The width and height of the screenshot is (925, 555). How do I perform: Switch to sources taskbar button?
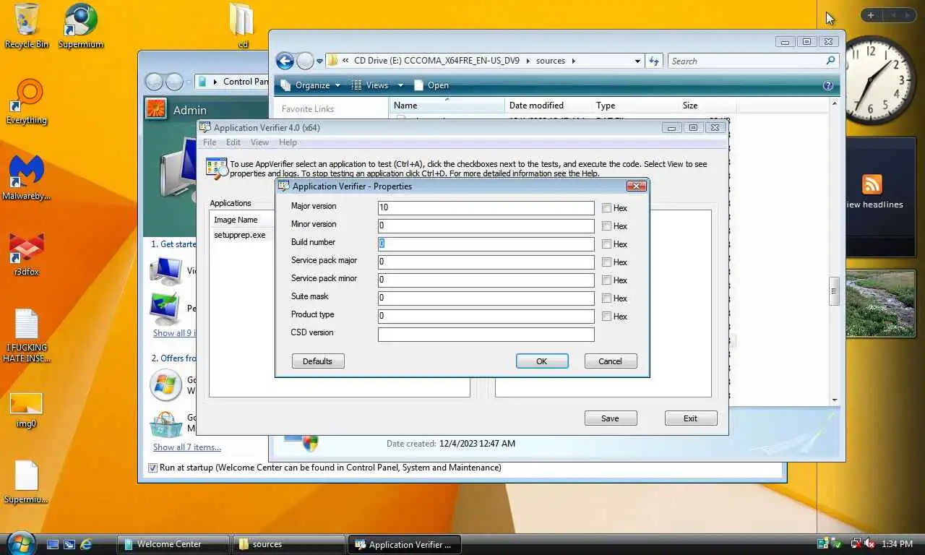(289, 544)
